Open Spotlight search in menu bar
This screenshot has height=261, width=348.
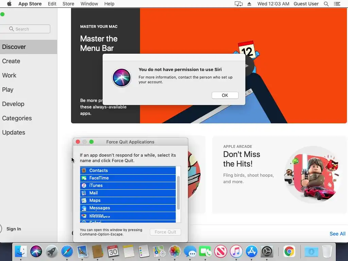pyautogui.click(x=326, y=4)
